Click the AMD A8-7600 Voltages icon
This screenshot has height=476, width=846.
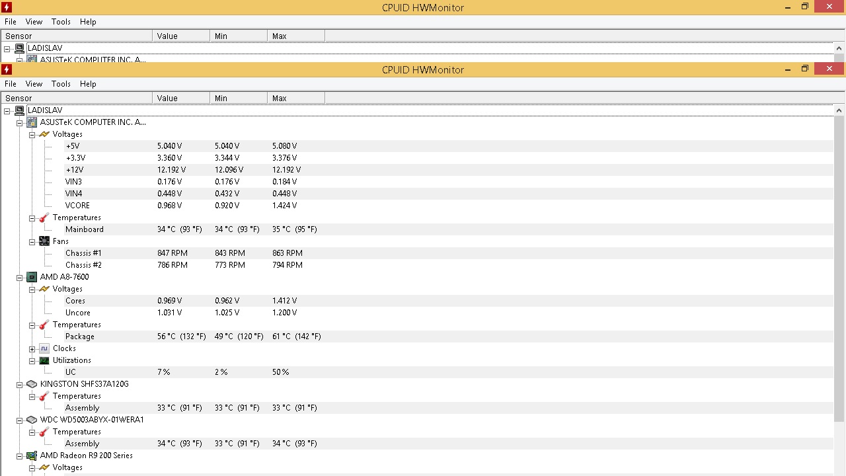click(44, 289)
